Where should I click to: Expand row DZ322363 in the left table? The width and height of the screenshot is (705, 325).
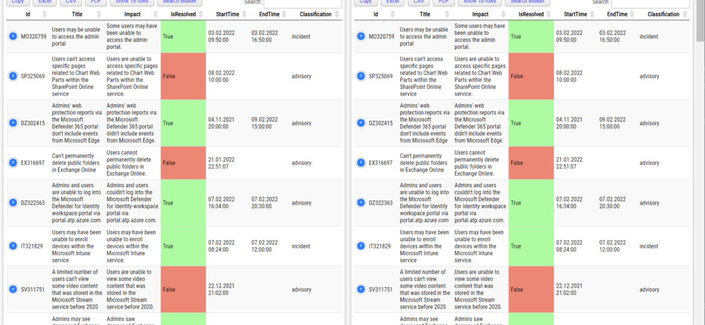click(x=13, y=203)
